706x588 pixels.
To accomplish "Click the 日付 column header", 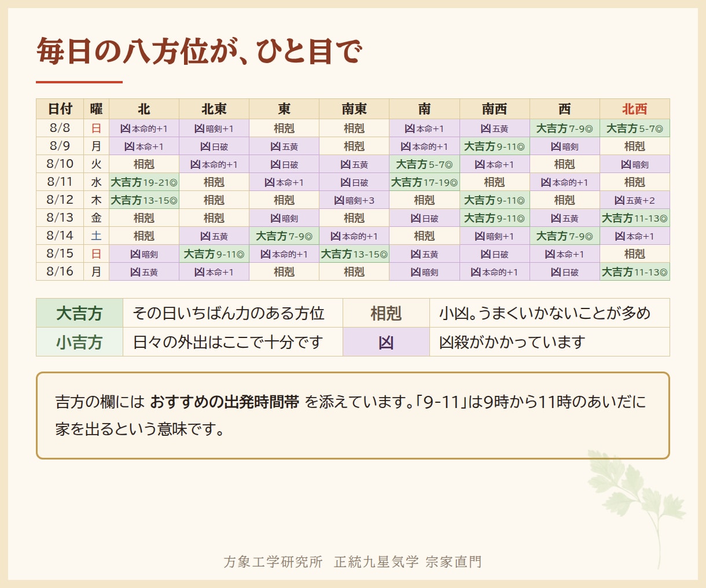I will pyautogui.click(x=60, y=109).
